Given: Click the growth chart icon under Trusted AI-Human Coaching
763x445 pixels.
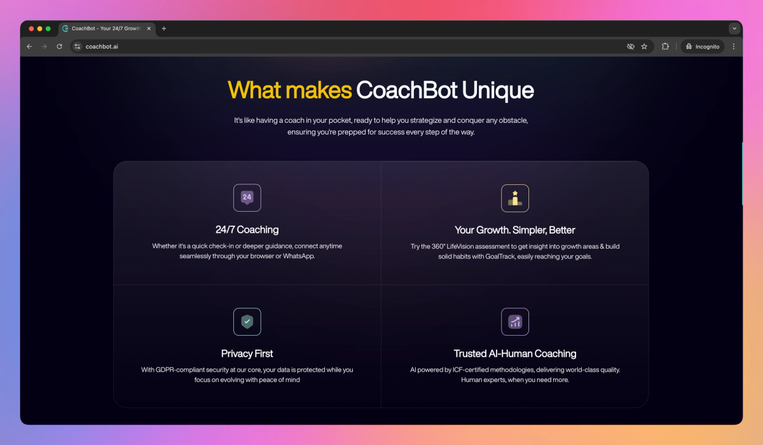Looking at the screenshot, I should tap(515, 322).
